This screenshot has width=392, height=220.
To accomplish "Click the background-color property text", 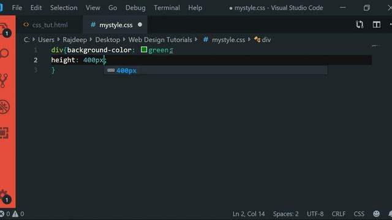I will point(99,50).
